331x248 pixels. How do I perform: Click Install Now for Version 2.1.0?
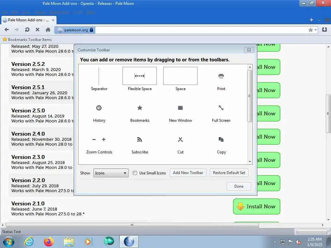256,206
